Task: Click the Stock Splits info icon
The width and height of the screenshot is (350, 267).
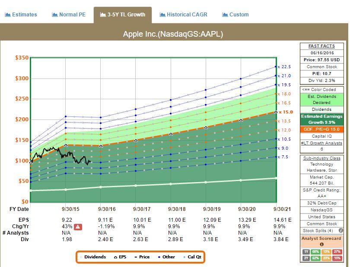Action: (340, 230)
